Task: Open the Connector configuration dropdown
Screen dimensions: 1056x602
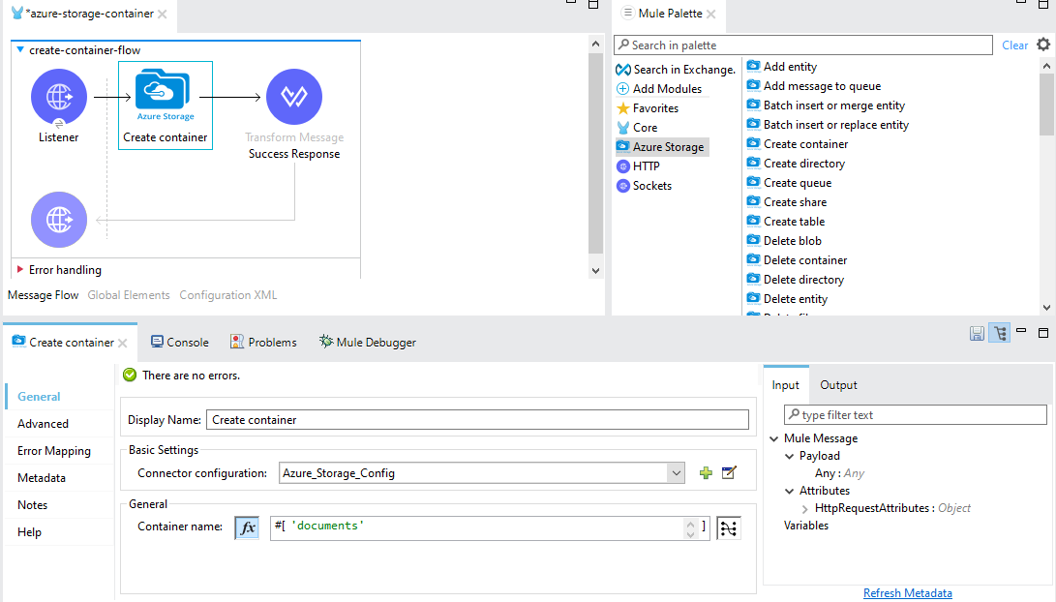Action: click(676, 473)
